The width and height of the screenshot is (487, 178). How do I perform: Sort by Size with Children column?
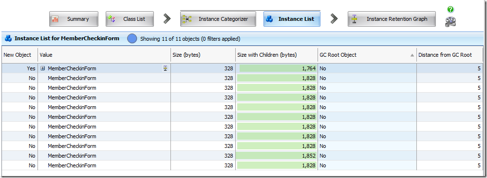[x=277, y=55]
